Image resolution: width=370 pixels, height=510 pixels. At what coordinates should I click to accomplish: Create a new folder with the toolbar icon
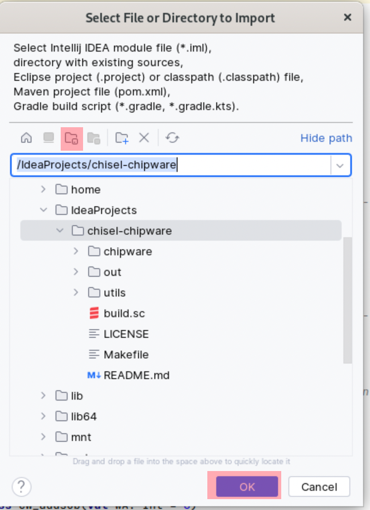coord(122,138)
